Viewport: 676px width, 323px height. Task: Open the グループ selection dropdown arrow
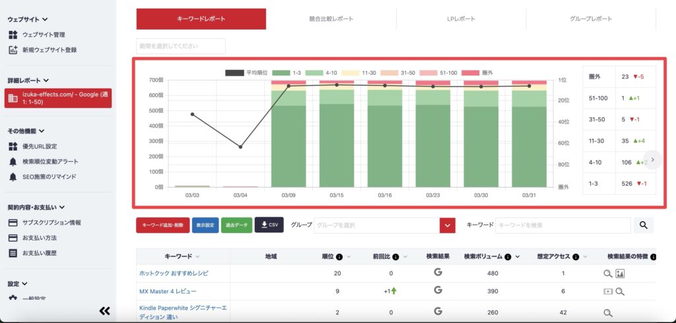pos(448,225)
